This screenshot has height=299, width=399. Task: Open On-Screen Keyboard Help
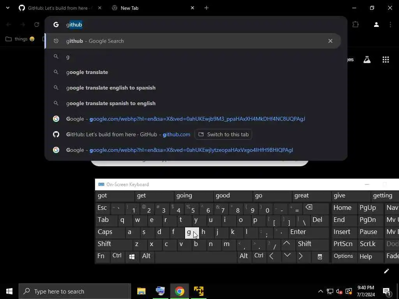(370, 256)
